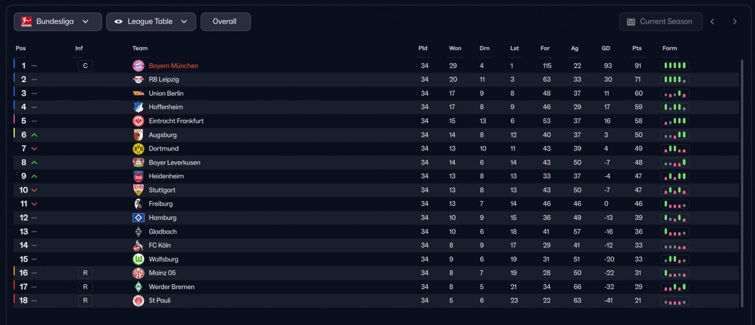The width and height of the screenshot is (755, 325).
Task: Click Bayern München's form indicator bars
Action: (675, 65)
